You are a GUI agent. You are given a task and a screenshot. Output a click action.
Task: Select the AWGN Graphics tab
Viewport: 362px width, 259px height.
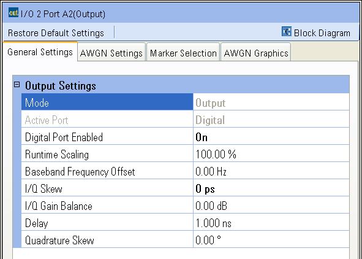[256, 53]
